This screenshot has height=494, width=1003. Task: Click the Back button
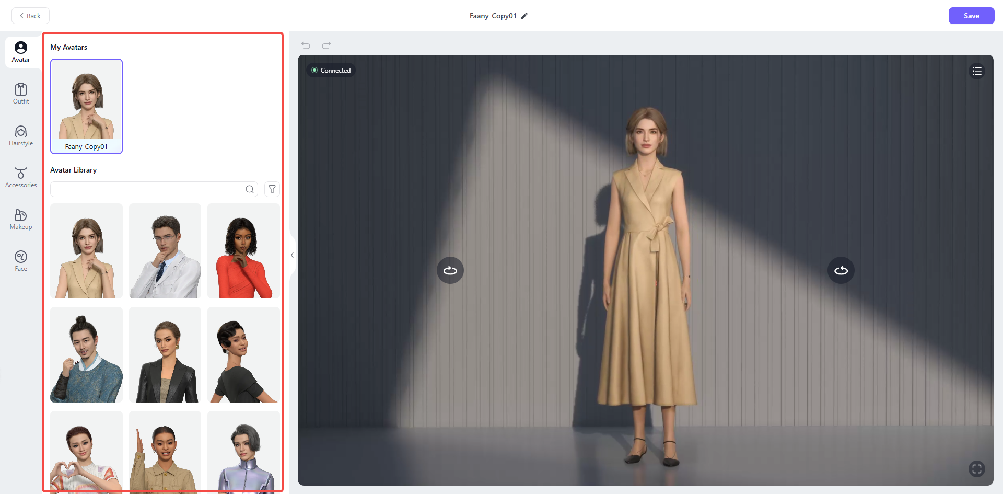(x=30, y=16)
